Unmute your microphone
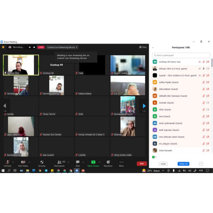The height and width of the screenshot is (213, 213). click(x=8, y=162)
